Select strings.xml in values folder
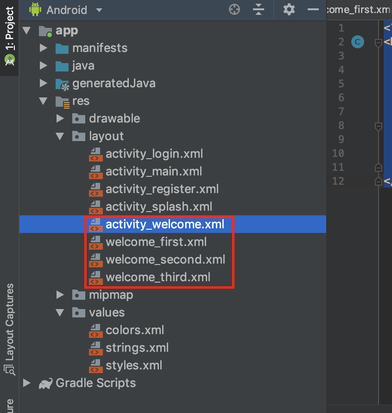Image resolution: width=392 pixels, height=413 pixels. click(137, 348)
